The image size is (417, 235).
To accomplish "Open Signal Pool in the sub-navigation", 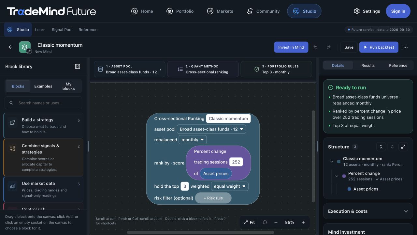I will [x=62, y=30].
